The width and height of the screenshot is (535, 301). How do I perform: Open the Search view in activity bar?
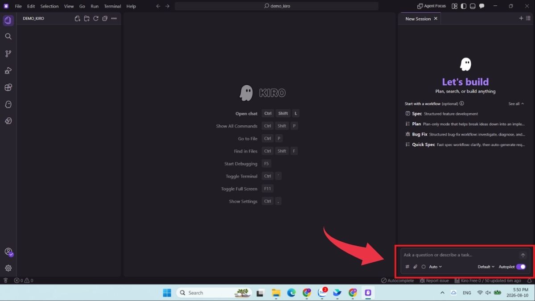pyautogui.click(x=8, y=37)
